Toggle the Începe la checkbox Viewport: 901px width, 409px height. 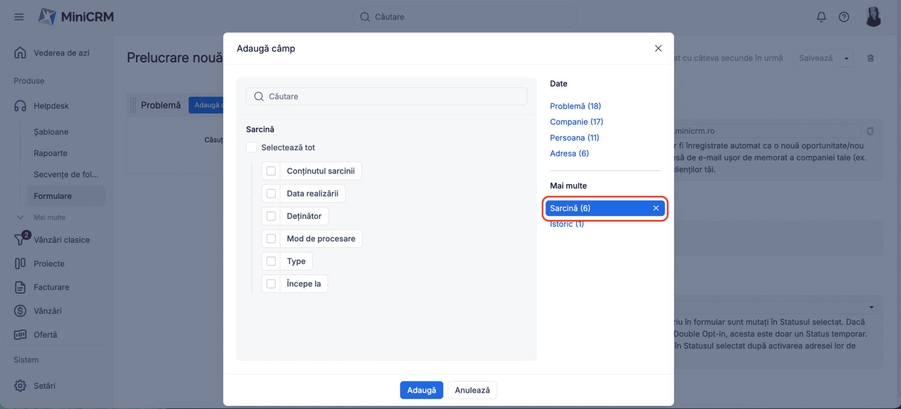tap(271, 284)
